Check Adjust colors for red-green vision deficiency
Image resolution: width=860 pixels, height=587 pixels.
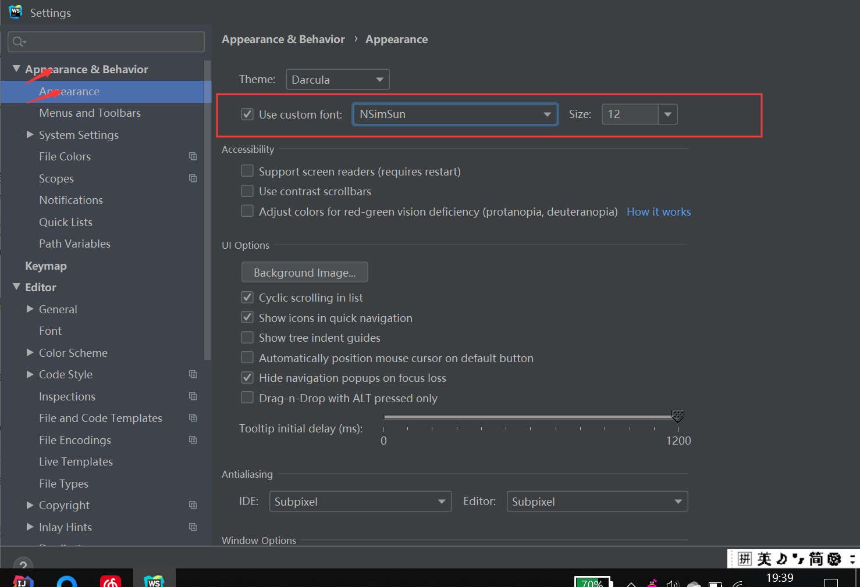(247, 211)
